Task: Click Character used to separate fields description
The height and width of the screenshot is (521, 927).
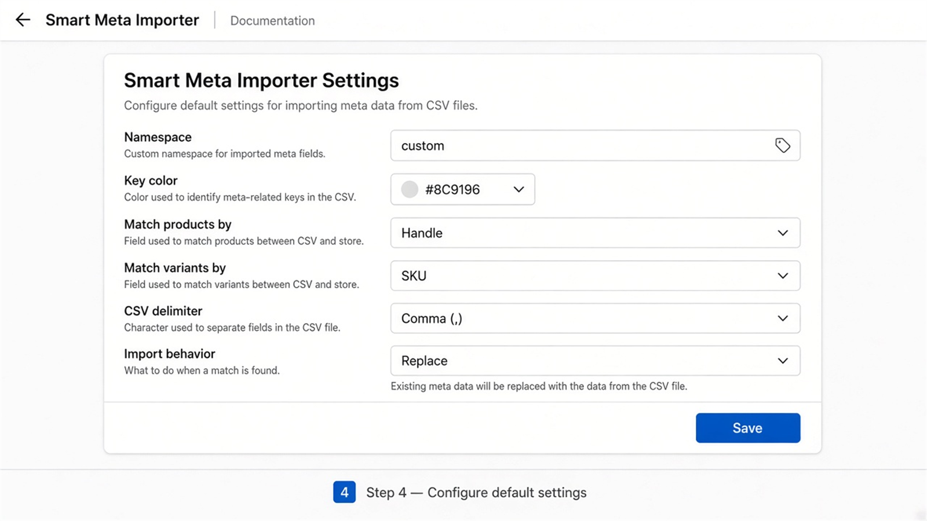Action: point(232,328)
